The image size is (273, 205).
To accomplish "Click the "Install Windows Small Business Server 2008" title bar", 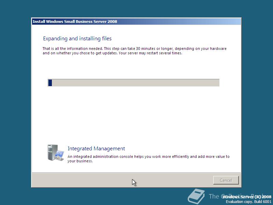I will tap(136, 22).
